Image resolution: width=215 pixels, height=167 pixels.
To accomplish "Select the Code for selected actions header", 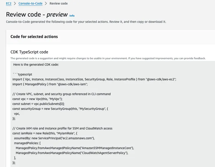I will point(34,37).
